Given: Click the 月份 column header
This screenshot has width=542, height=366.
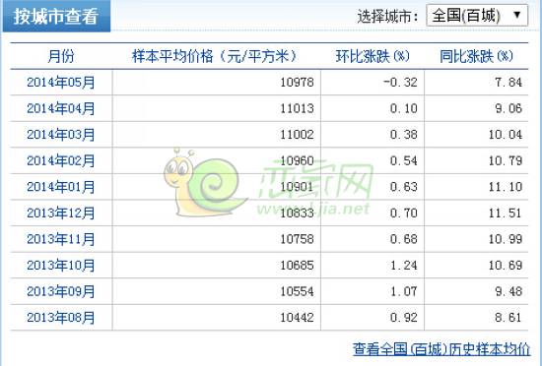Looking at the screenshot, I should [x=61, y=56].
